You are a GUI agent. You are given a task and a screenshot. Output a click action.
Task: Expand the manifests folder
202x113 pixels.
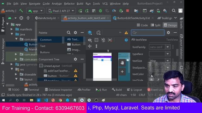click(x=12, y=29)
